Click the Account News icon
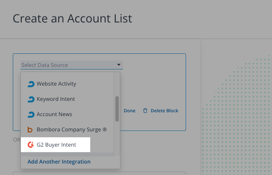272x175 pixels. click(x=31, y=114)
